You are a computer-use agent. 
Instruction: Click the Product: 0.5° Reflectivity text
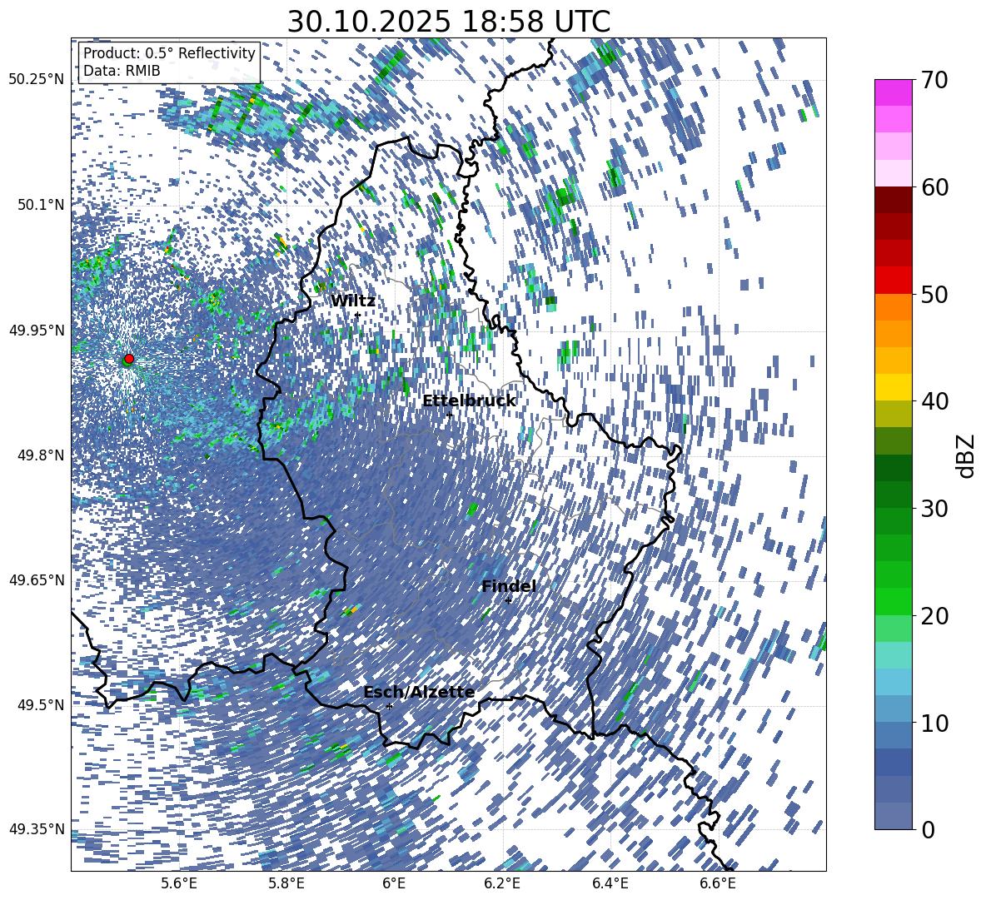pos(169,52)
